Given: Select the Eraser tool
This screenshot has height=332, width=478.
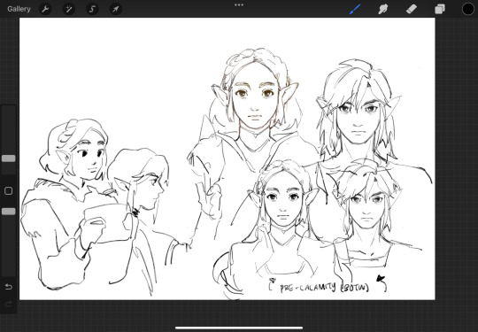Looking at the screenshot, I should [412, 9].
